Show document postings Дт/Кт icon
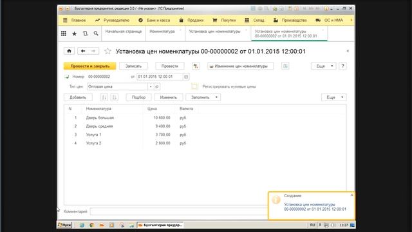The image size is (412, 232). 196,66
